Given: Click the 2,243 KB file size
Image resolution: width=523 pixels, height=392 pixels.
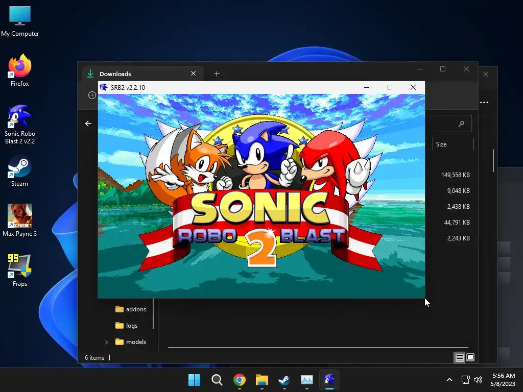Looking at the screenshot, I should 458,238.
